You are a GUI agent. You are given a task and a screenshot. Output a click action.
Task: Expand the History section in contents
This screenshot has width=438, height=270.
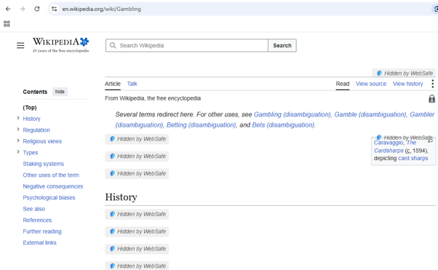click(x=18, y=118)
